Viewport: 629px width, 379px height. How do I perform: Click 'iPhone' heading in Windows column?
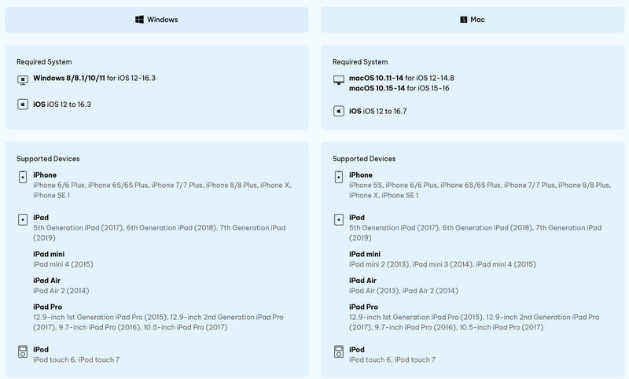tap(45, 175)
